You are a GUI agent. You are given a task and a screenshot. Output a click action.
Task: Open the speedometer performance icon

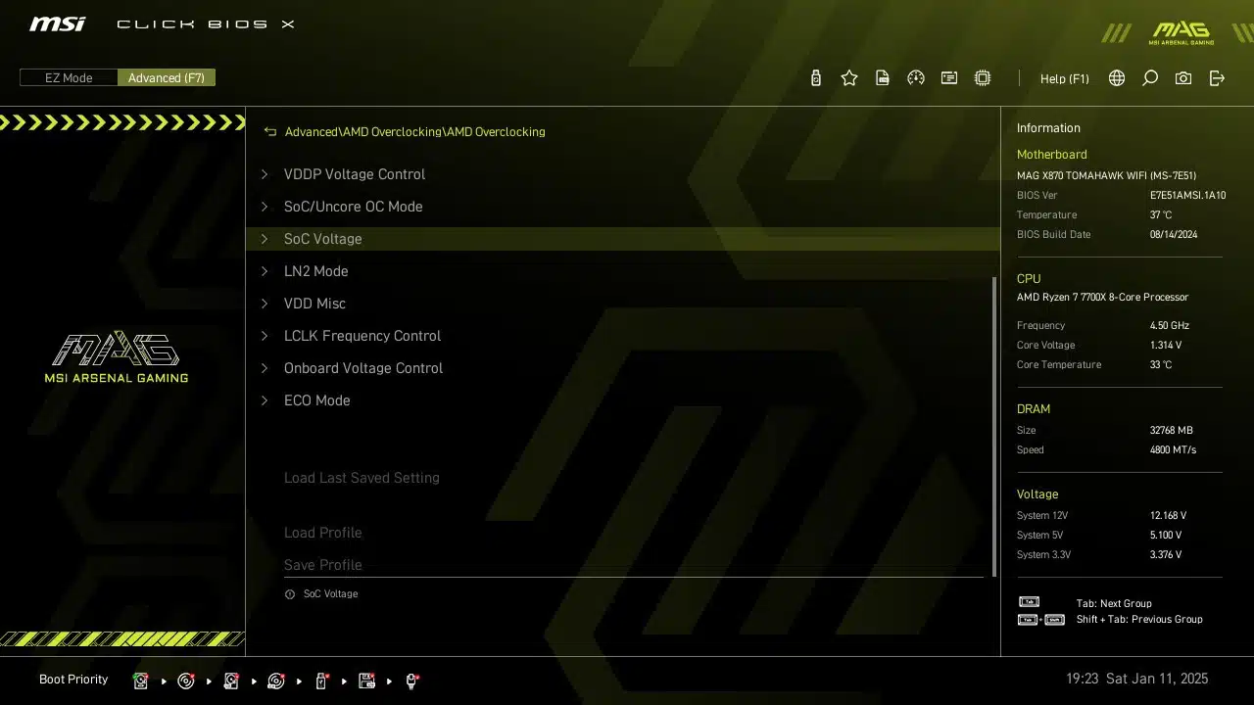pos(916,78)
